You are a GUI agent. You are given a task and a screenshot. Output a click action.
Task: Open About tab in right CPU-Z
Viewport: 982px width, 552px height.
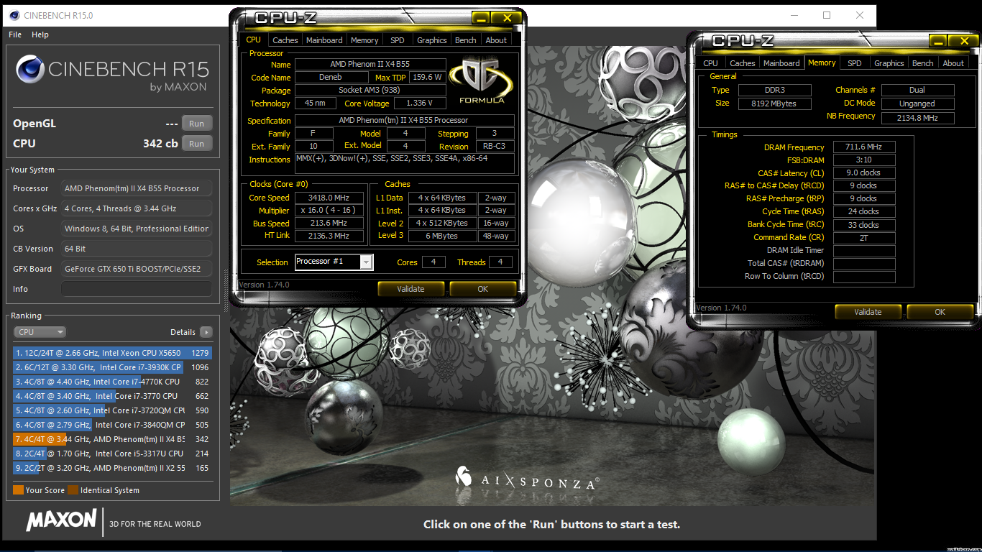pyautogui.click(x=953, y=63)
